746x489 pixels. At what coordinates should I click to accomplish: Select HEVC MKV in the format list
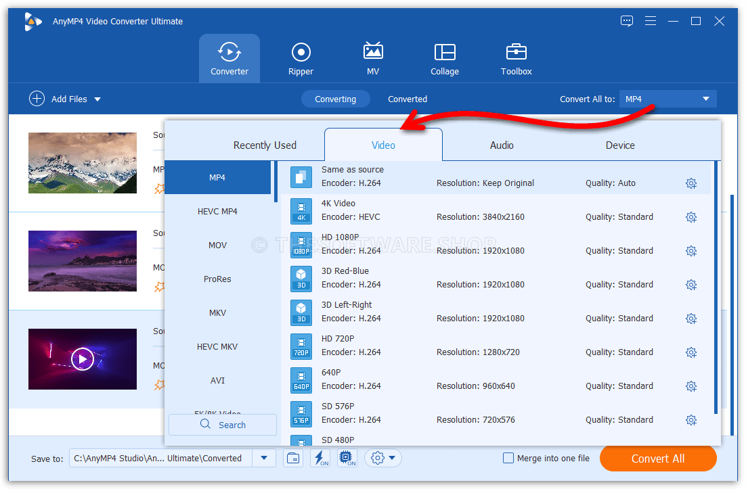click(x=217, y=346)
